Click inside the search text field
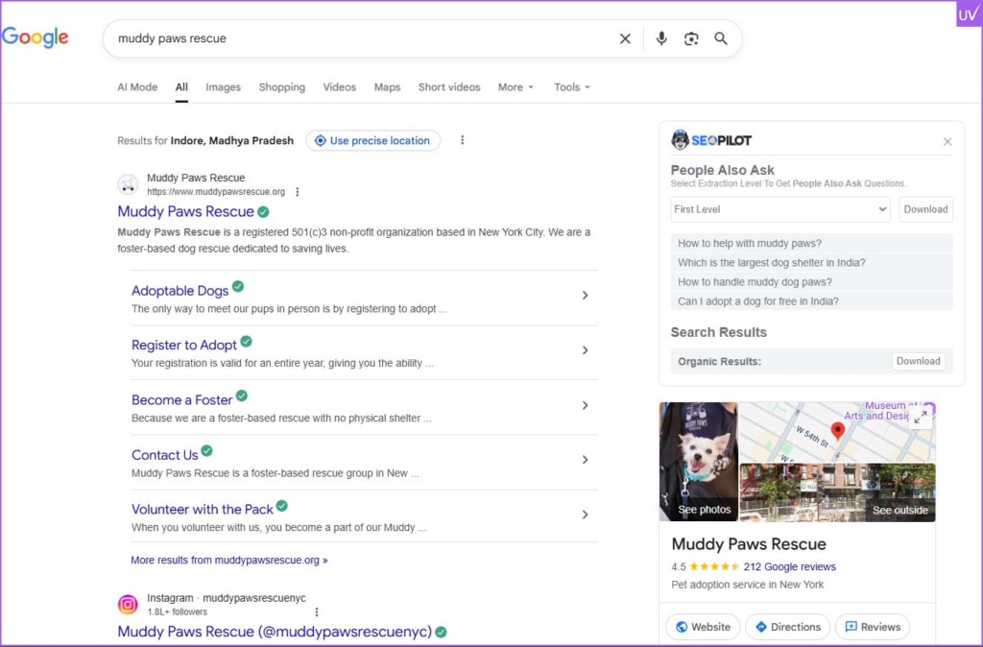This screenshot has width=983, height=647. [x=355, y=38]
